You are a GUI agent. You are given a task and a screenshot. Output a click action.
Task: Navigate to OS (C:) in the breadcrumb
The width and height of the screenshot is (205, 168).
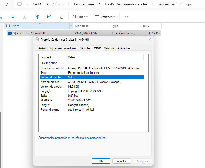(x=58, y=4)
